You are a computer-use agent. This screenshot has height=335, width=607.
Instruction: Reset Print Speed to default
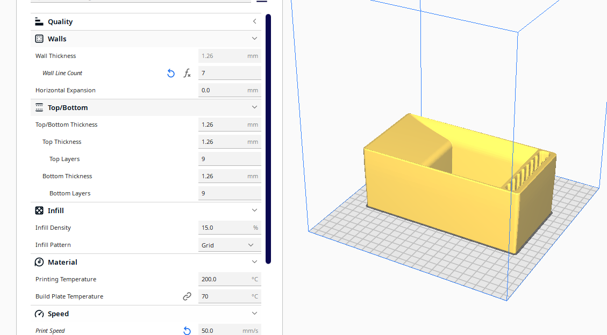tap(187, 331)
